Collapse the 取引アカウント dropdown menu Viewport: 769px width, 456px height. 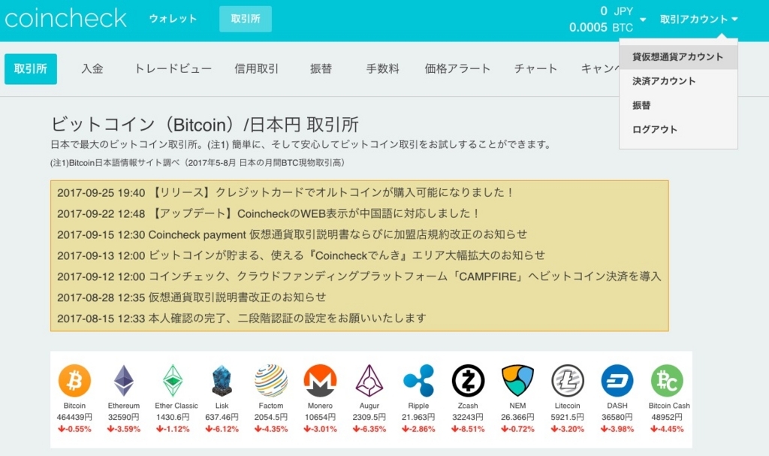tap(698, 20)
